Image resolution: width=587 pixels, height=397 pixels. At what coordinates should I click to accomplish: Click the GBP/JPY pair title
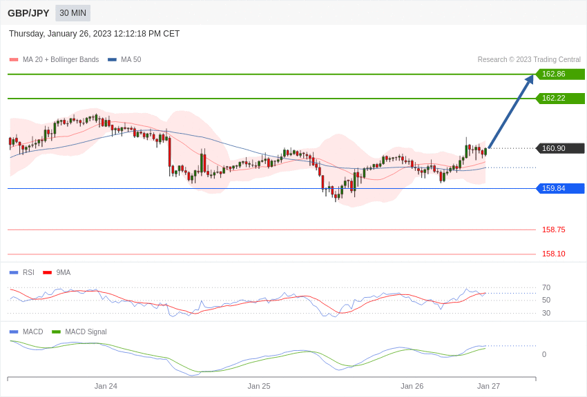tap(28, 13)
